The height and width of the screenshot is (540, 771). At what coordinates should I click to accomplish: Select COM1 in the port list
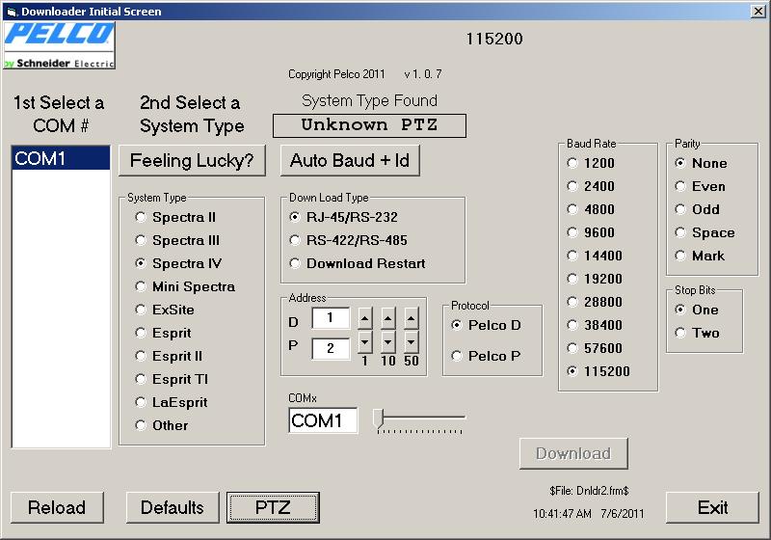point(61,158)
